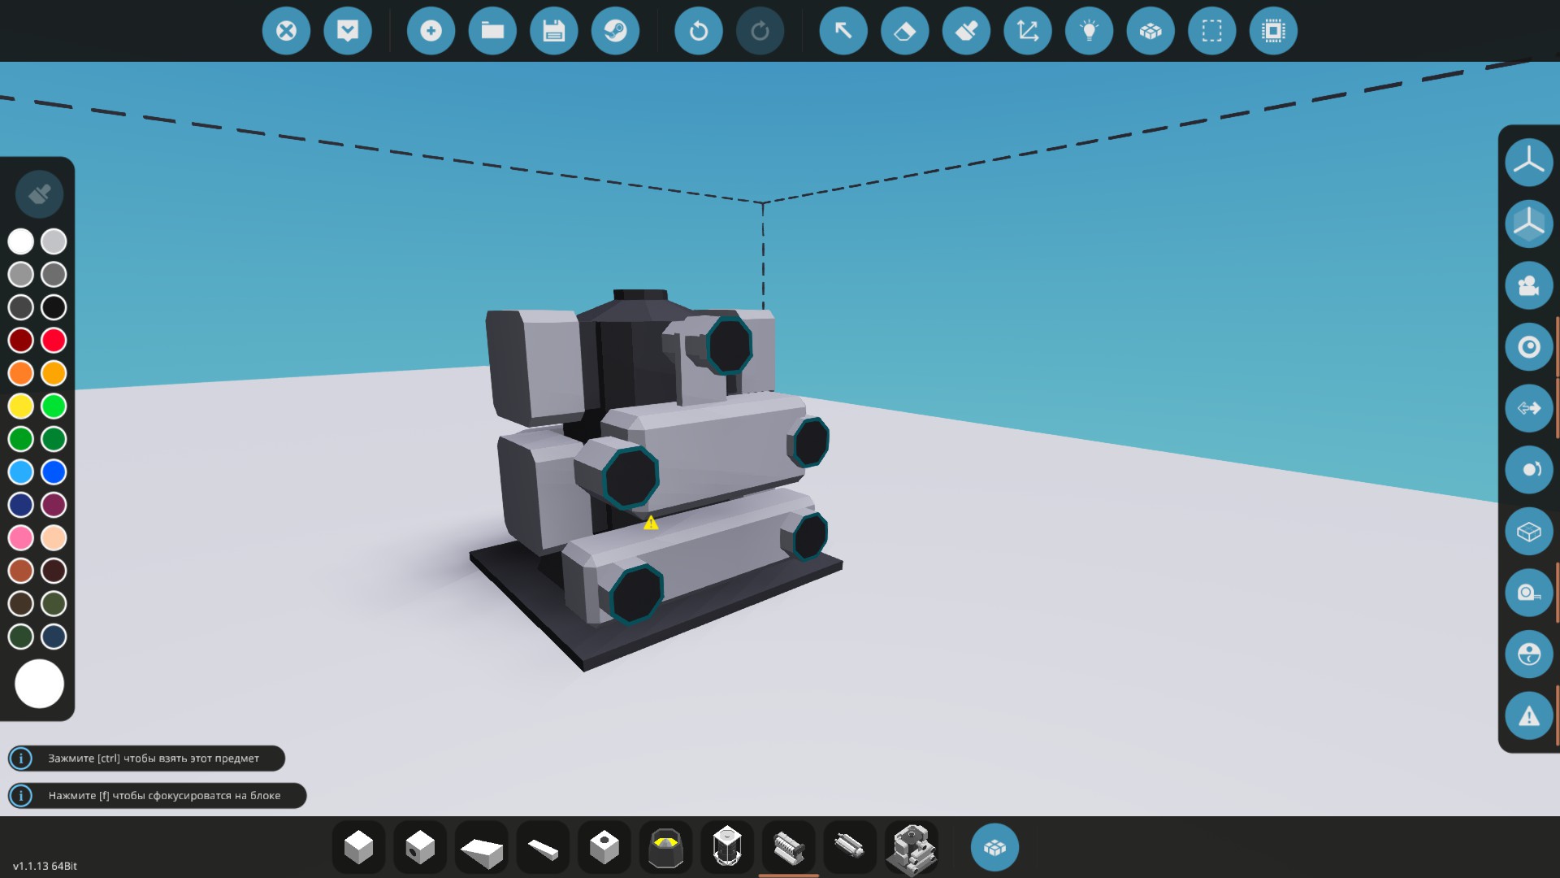Toggle the tape measure tool on right panel

1528,593
